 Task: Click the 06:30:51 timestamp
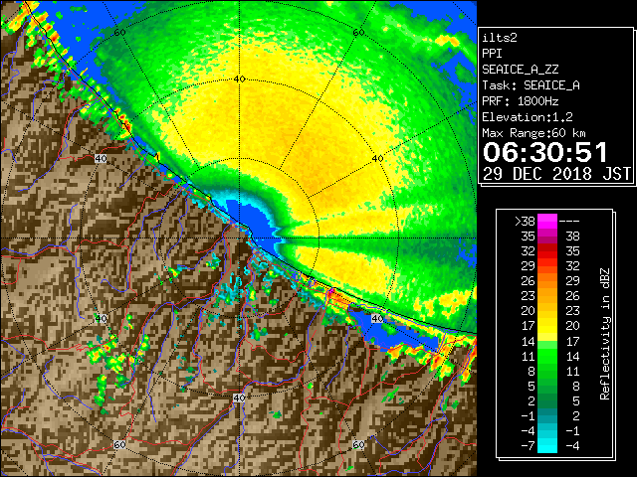(x=545, y=152)
